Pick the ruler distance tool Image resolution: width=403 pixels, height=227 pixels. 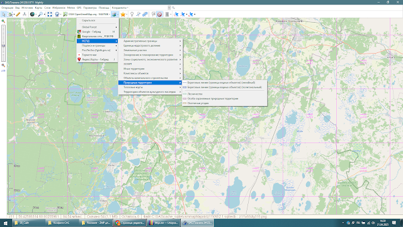(x=18, y=15)
